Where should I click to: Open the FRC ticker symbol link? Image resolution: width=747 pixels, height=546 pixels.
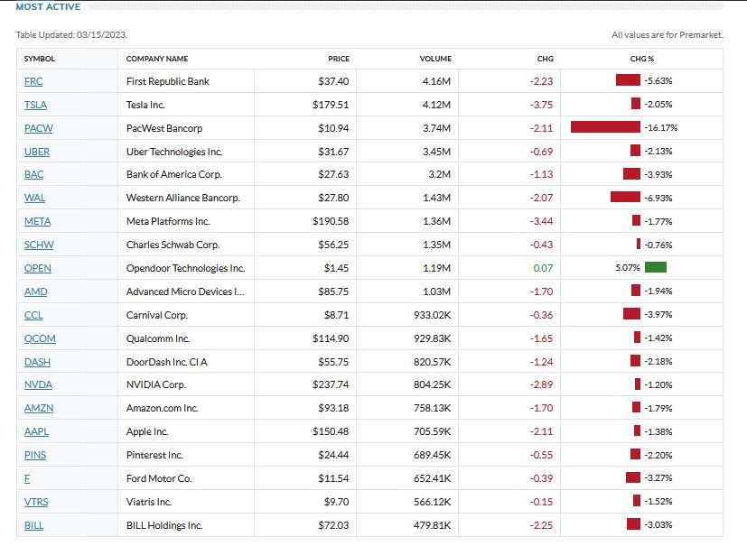tap(33, 81)
